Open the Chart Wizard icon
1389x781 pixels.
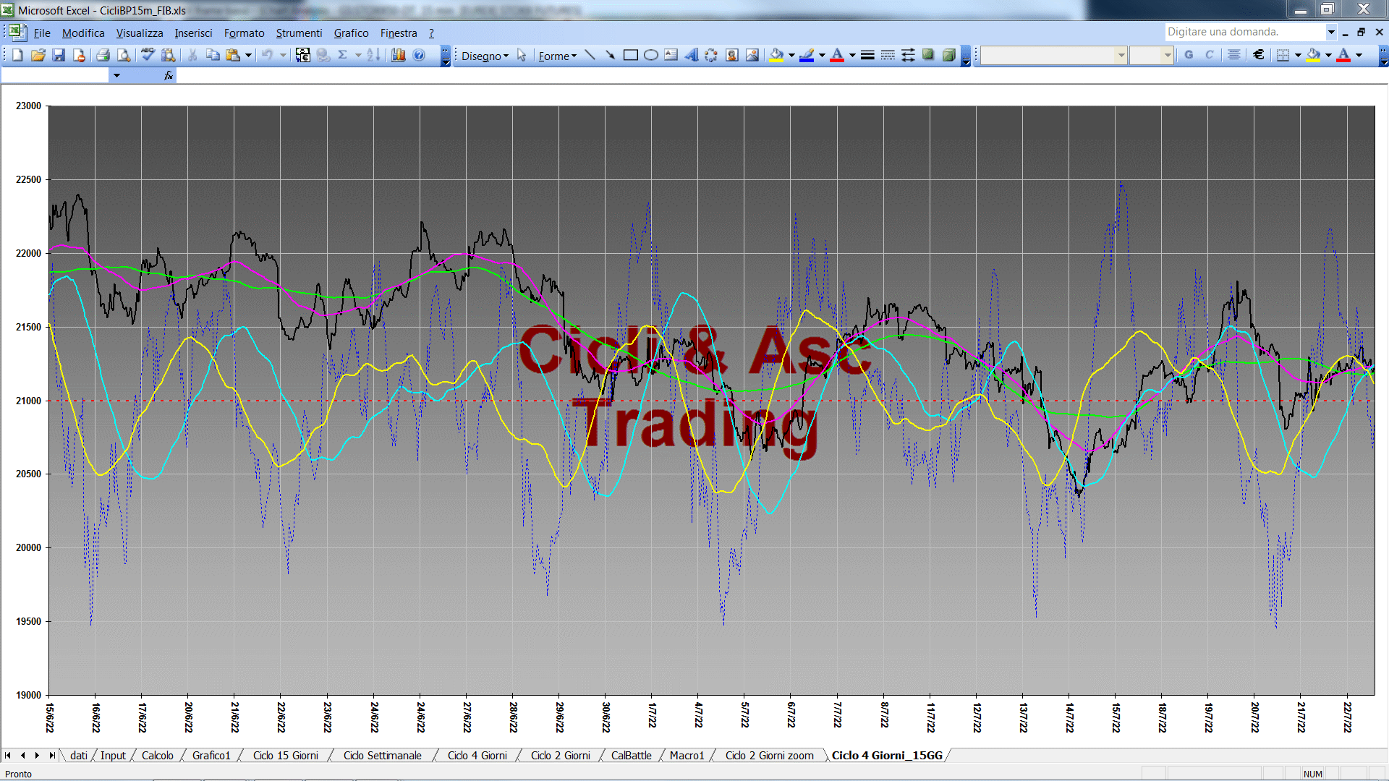tap(398, 55)
